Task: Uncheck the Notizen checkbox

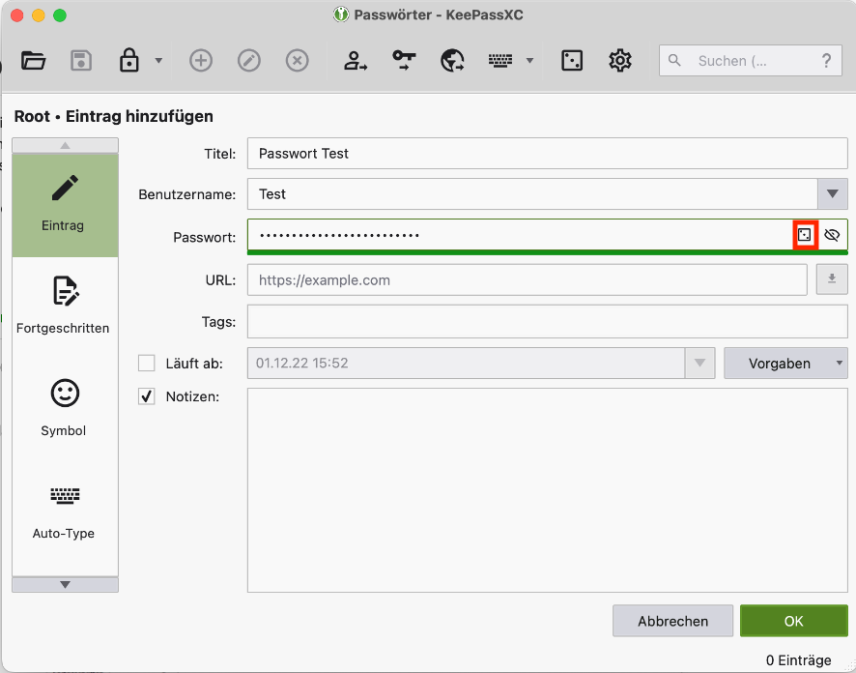Action: click(x=147, y=396)
